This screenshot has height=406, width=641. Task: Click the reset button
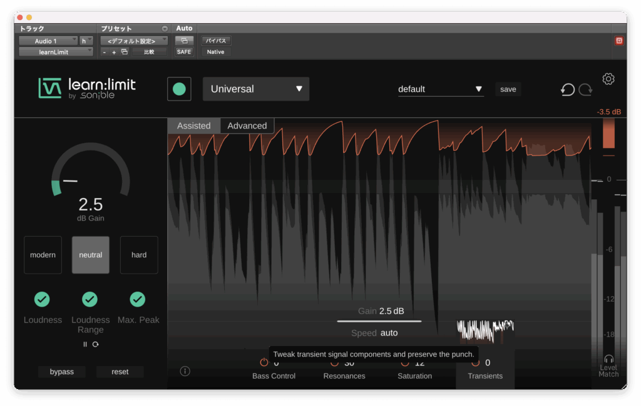120,372
